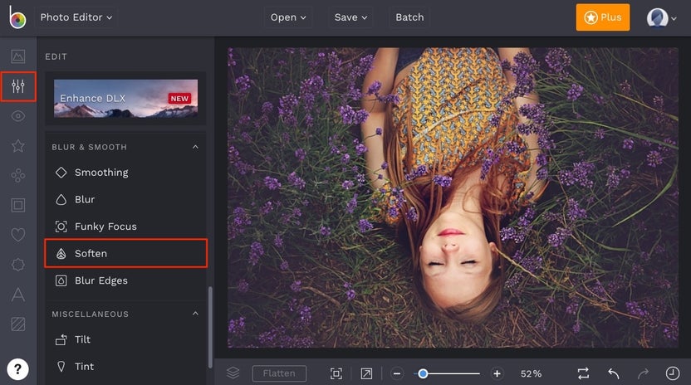
Task: Open the Overlays heart icon
Action: 17,235
